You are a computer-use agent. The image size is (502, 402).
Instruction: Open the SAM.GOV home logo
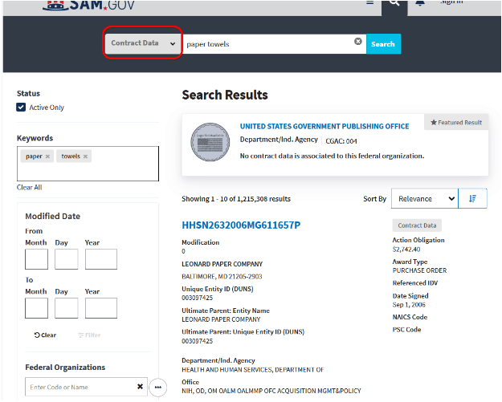88,6
